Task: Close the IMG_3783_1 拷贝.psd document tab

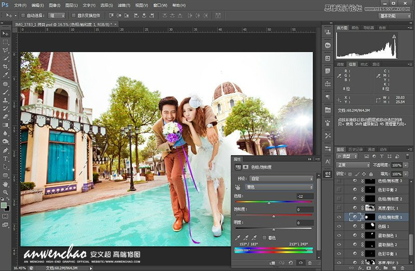Action: 115,24
